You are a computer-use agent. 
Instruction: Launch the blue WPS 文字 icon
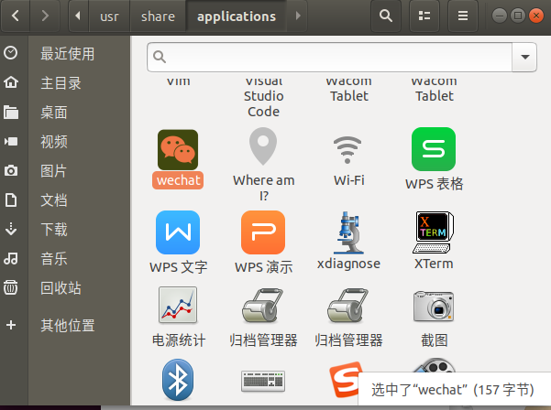click(x=178, y=232)
